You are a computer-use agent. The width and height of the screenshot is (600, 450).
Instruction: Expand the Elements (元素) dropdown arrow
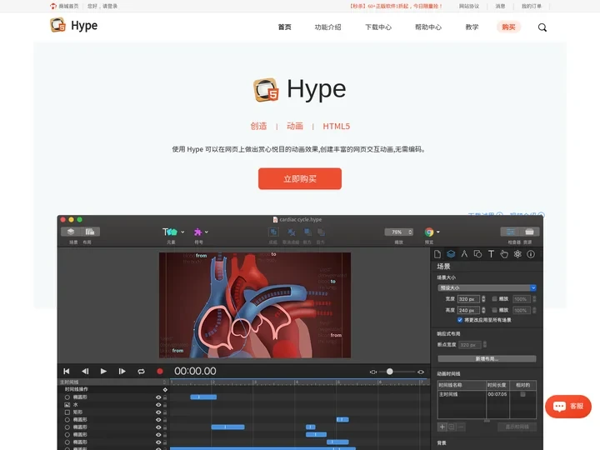[x=182, y=232]
